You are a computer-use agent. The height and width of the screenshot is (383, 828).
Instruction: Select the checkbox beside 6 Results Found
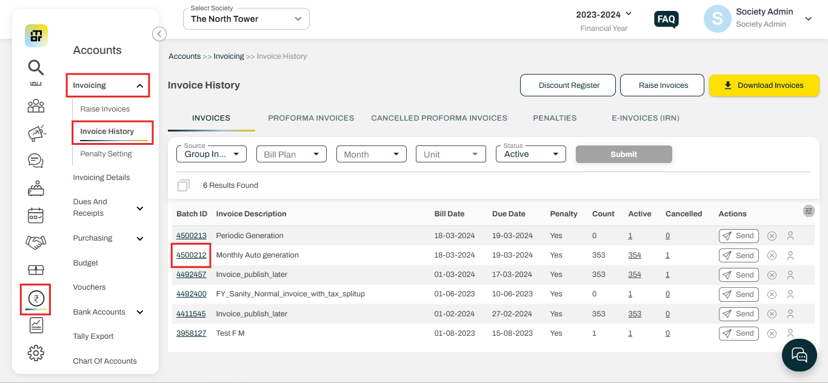click(x=184, y=185)
